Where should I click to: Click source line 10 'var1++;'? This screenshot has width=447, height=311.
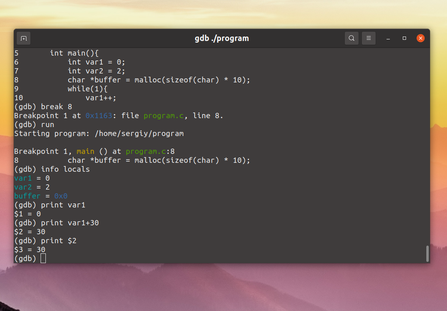click(65, 98)
